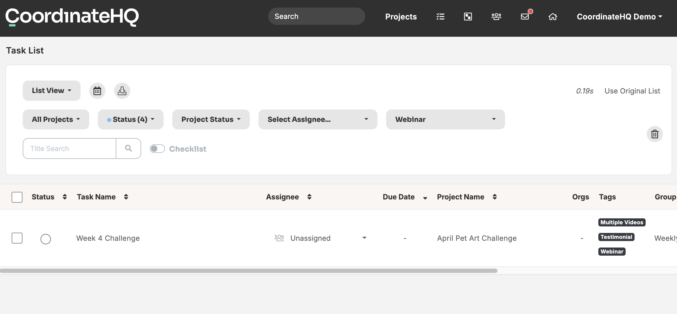Toggle the Checklist switch
Screen dimensions: 677x314
[x=157, y=149]
